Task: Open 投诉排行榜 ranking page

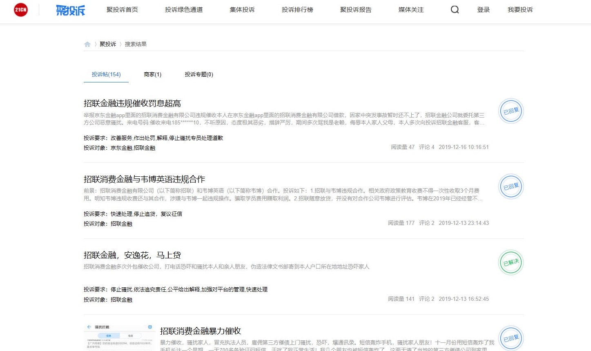Action: tap(297, 9)
